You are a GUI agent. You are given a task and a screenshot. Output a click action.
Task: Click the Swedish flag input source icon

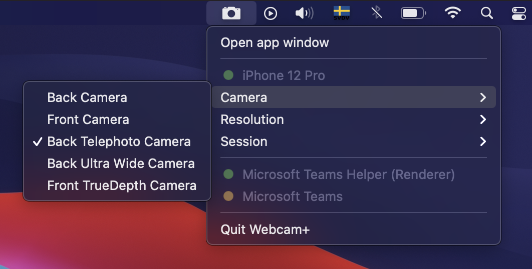tap(341, 13)
